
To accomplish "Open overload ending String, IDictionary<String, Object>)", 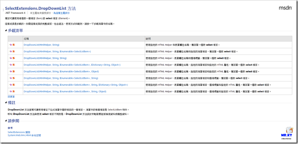I will pos(76,85).
